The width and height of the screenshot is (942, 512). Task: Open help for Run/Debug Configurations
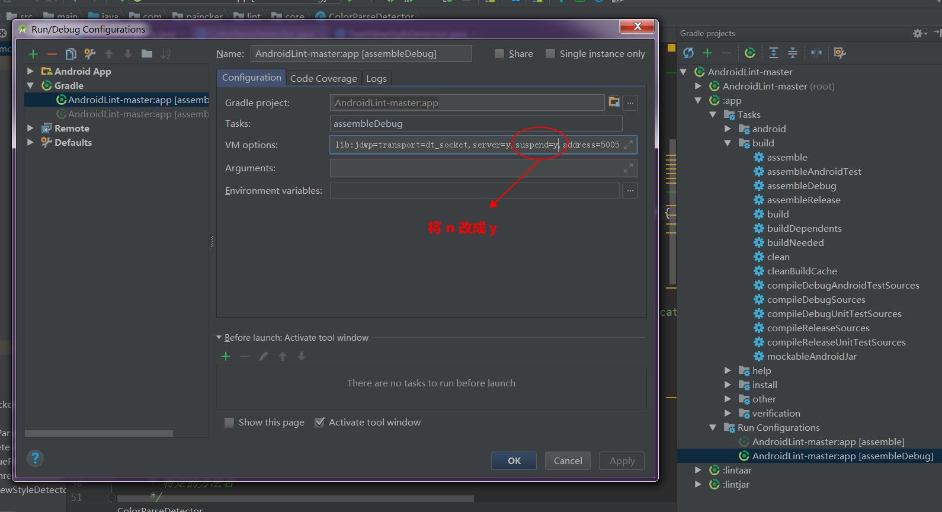tap(36, 458)
